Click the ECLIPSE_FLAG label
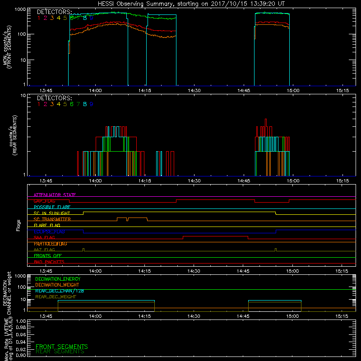The width and height of the screenshot is (361, 361). [49, 231]
